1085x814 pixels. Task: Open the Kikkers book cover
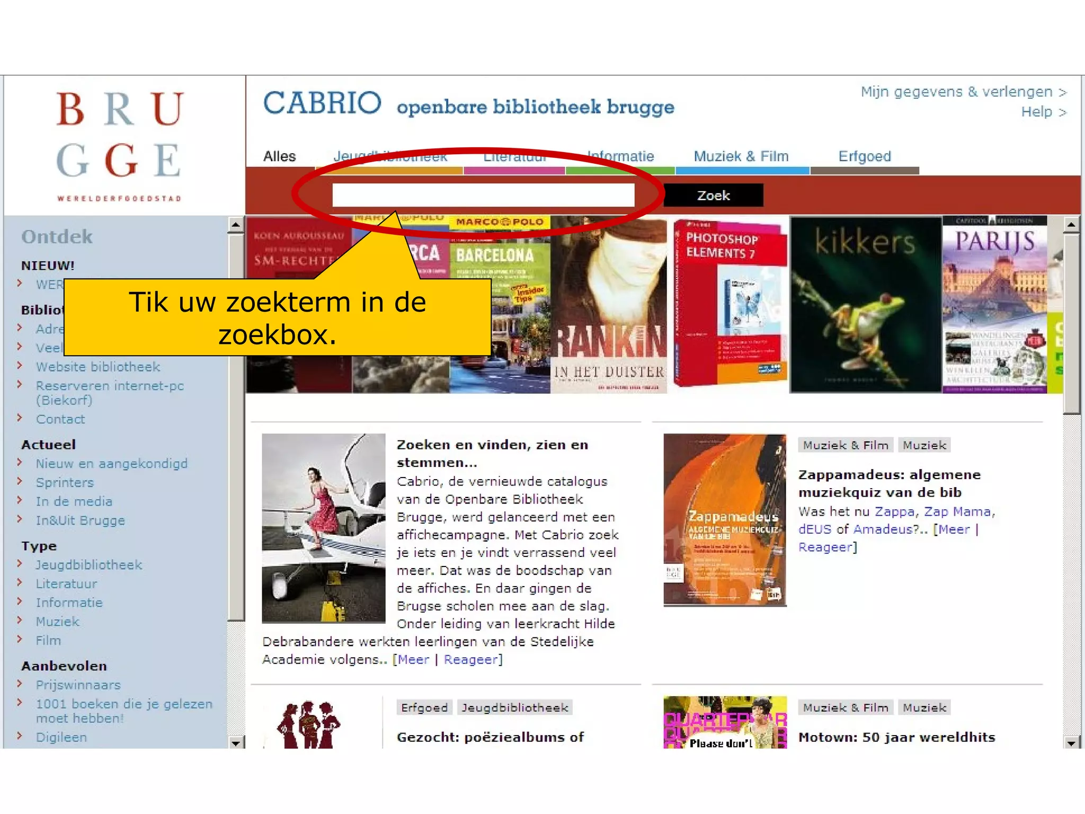tap(865, 305)
